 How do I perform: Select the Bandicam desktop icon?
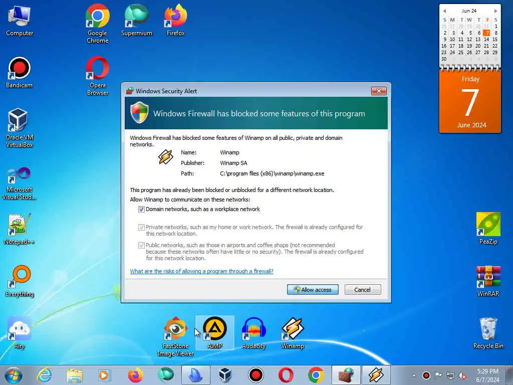[x=20, y=73]
